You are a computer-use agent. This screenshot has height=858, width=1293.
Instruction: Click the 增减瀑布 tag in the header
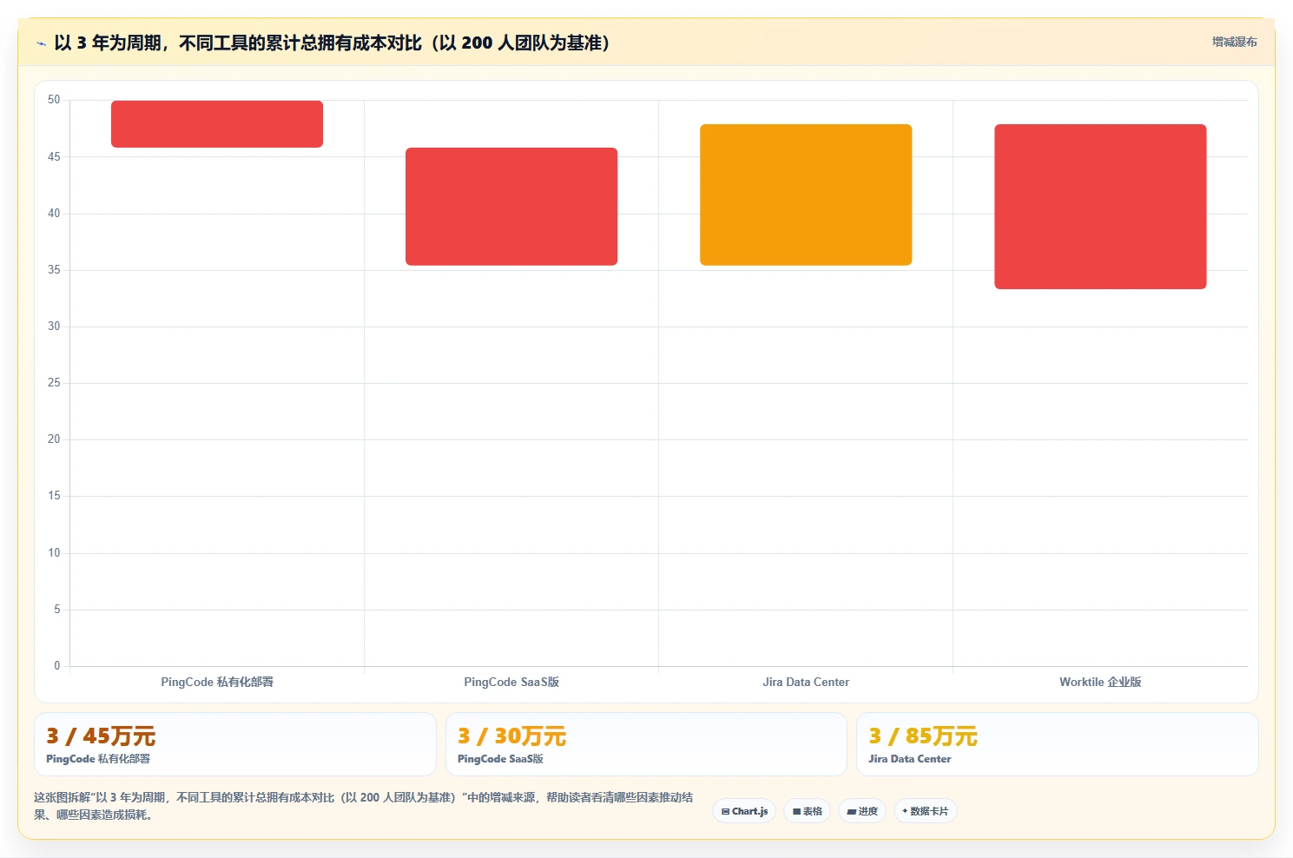pyautogui.click(x=1234, y=42)
